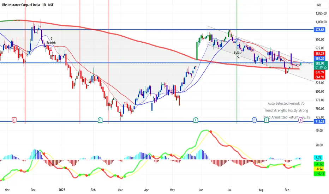Click the current price label 882.00
The height and width of the screenshot is (194, 329).
click(319, 63)
